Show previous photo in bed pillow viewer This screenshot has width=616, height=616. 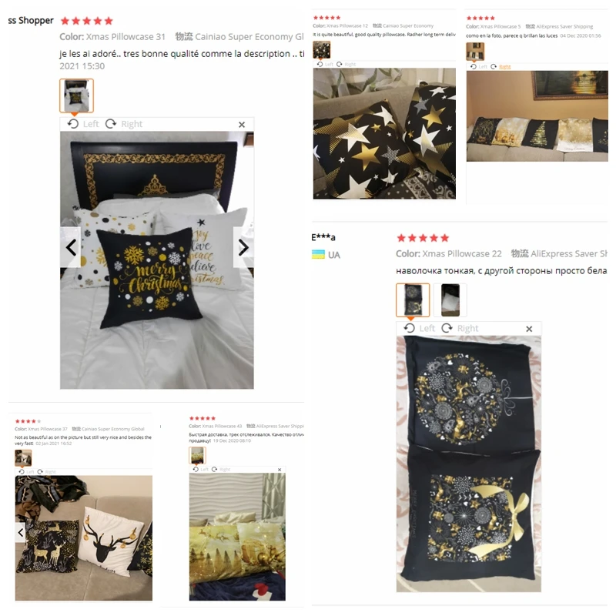(x=70, y=247)
